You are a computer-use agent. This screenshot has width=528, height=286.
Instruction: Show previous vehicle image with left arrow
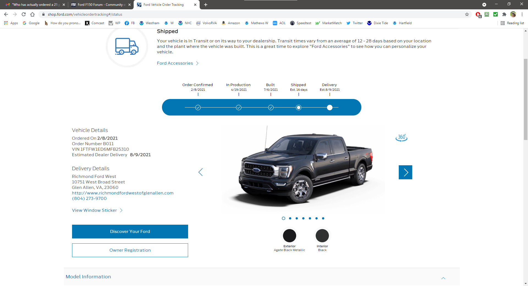click(x=200, y=172)
